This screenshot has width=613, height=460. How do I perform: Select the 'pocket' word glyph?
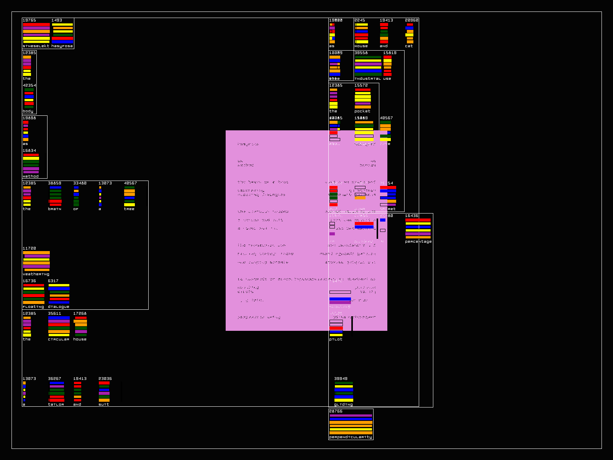pos(362,98)
